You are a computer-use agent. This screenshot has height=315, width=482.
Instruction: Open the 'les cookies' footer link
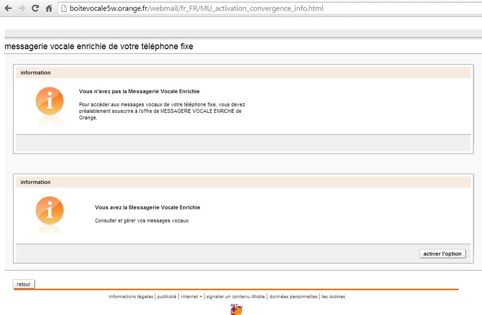click(x=333, y=297)
